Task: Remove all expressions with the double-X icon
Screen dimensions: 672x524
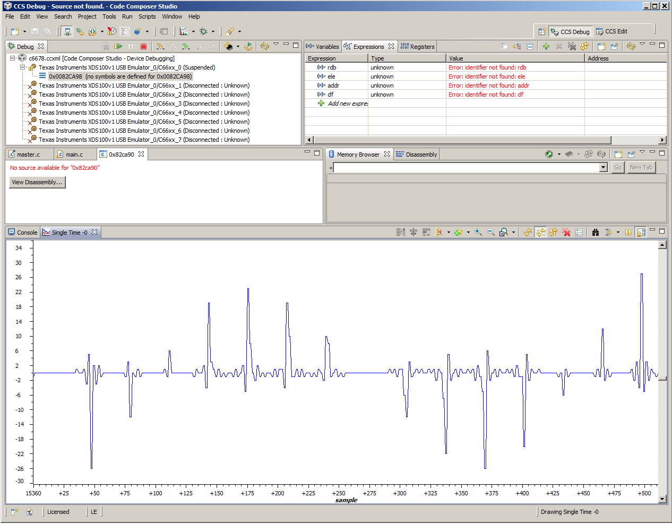Action: (x=572, y=47)
